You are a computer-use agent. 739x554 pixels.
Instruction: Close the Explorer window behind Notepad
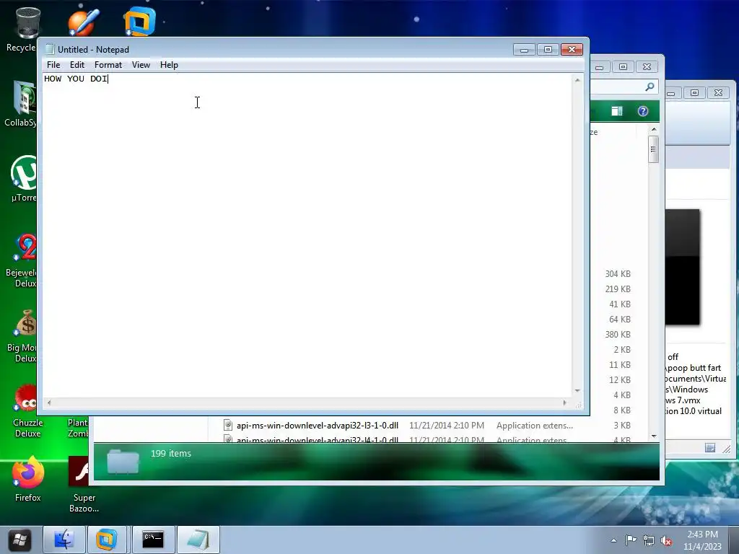(x=647, y=67)
